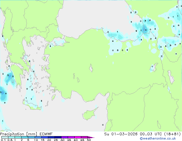Image resolution: width=182 pixels, height=141 pixels.
Task: Click the 0.1–0.5 mm palest legend swatch
Action: coord(5,137)
